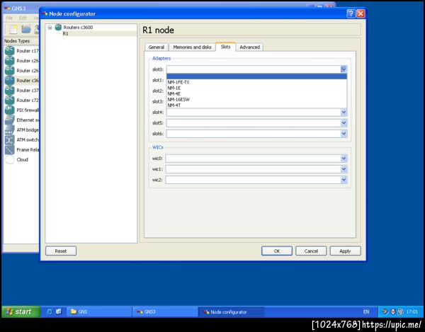Click the Reset button

pos(61,251)
